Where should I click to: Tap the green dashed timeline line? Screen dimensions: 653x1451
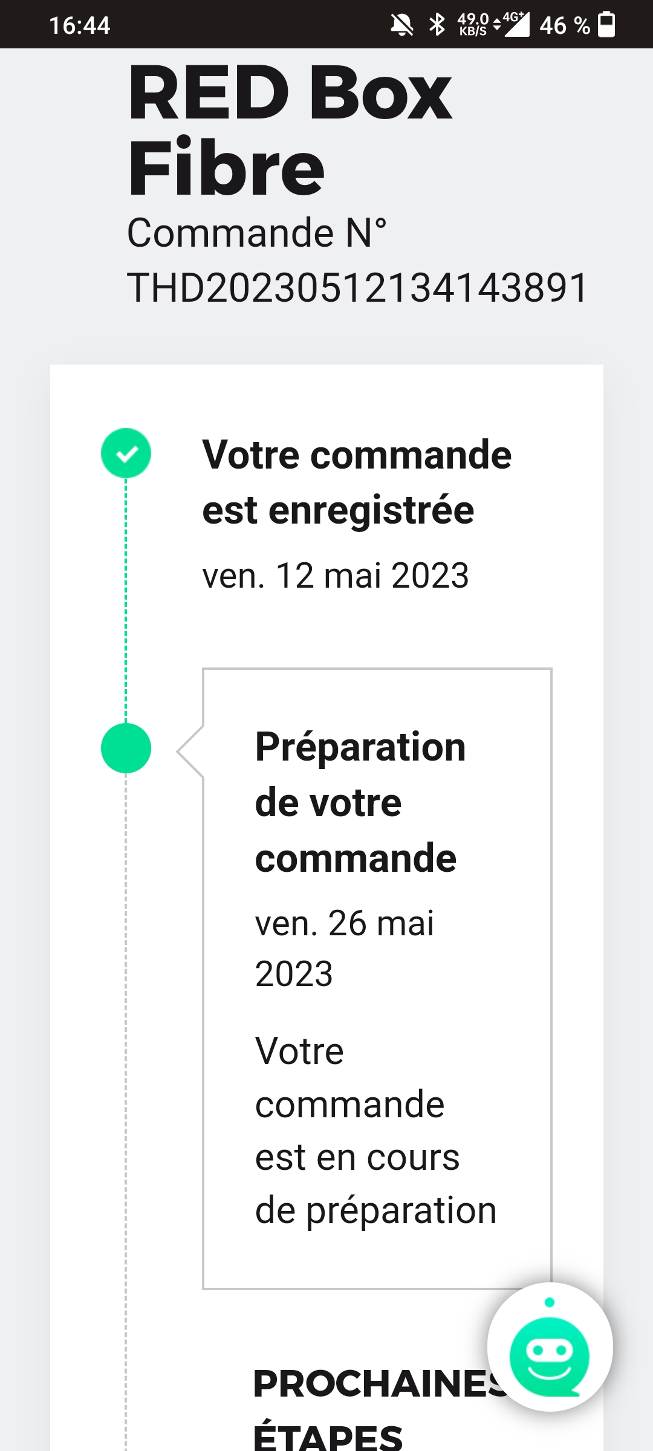click(x=126, y=599)
